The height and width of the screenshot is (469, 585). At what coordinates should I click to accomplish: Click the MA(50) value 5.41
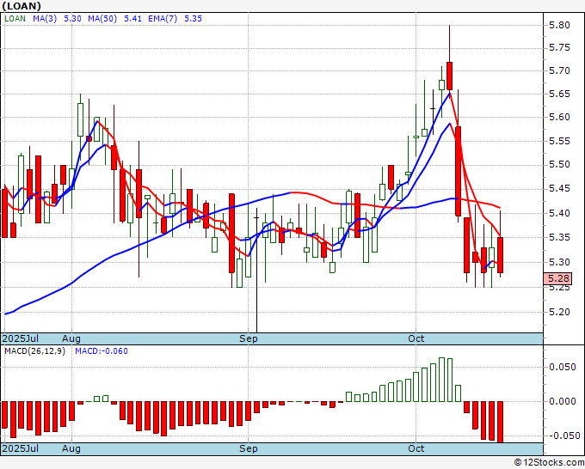coord(132,19)
